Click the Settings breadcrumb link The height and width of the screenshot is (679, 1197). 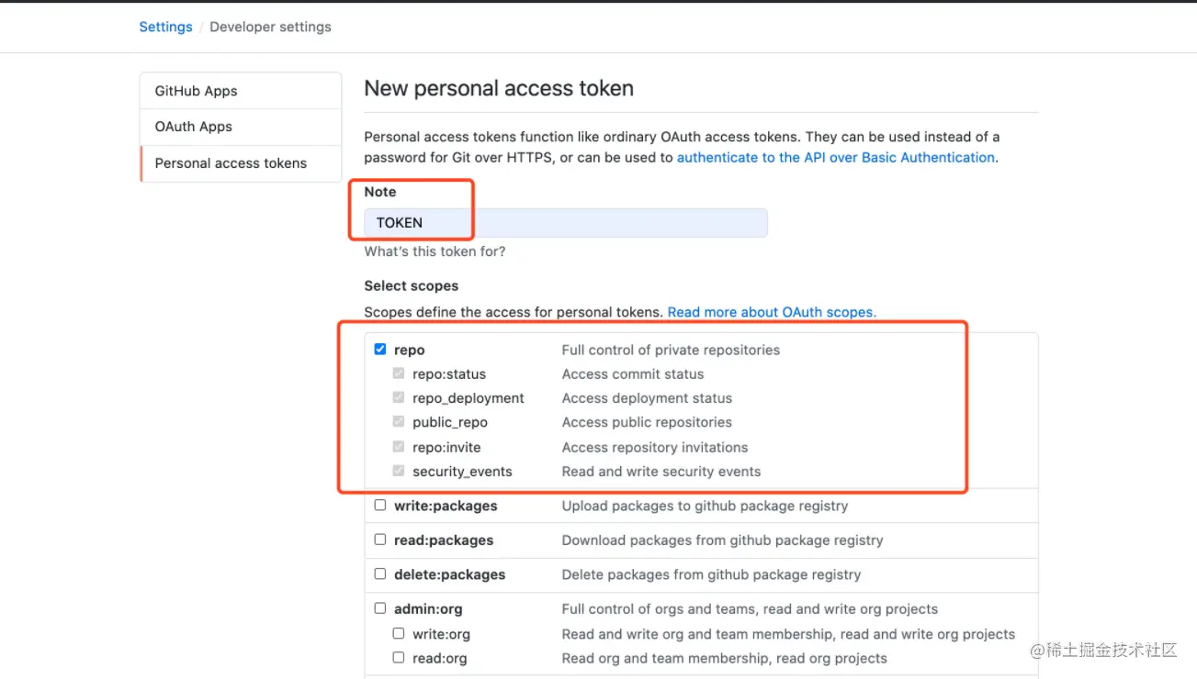click(x=165, y=27)
